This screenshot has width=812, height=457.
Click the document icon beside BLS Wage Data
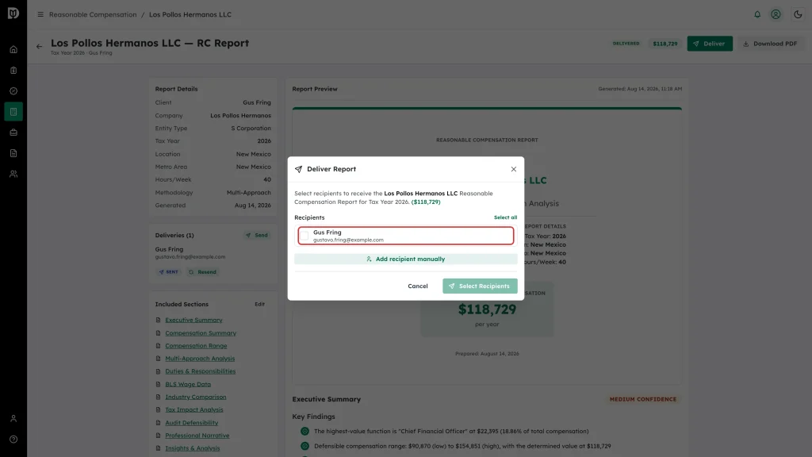(158, 385)
